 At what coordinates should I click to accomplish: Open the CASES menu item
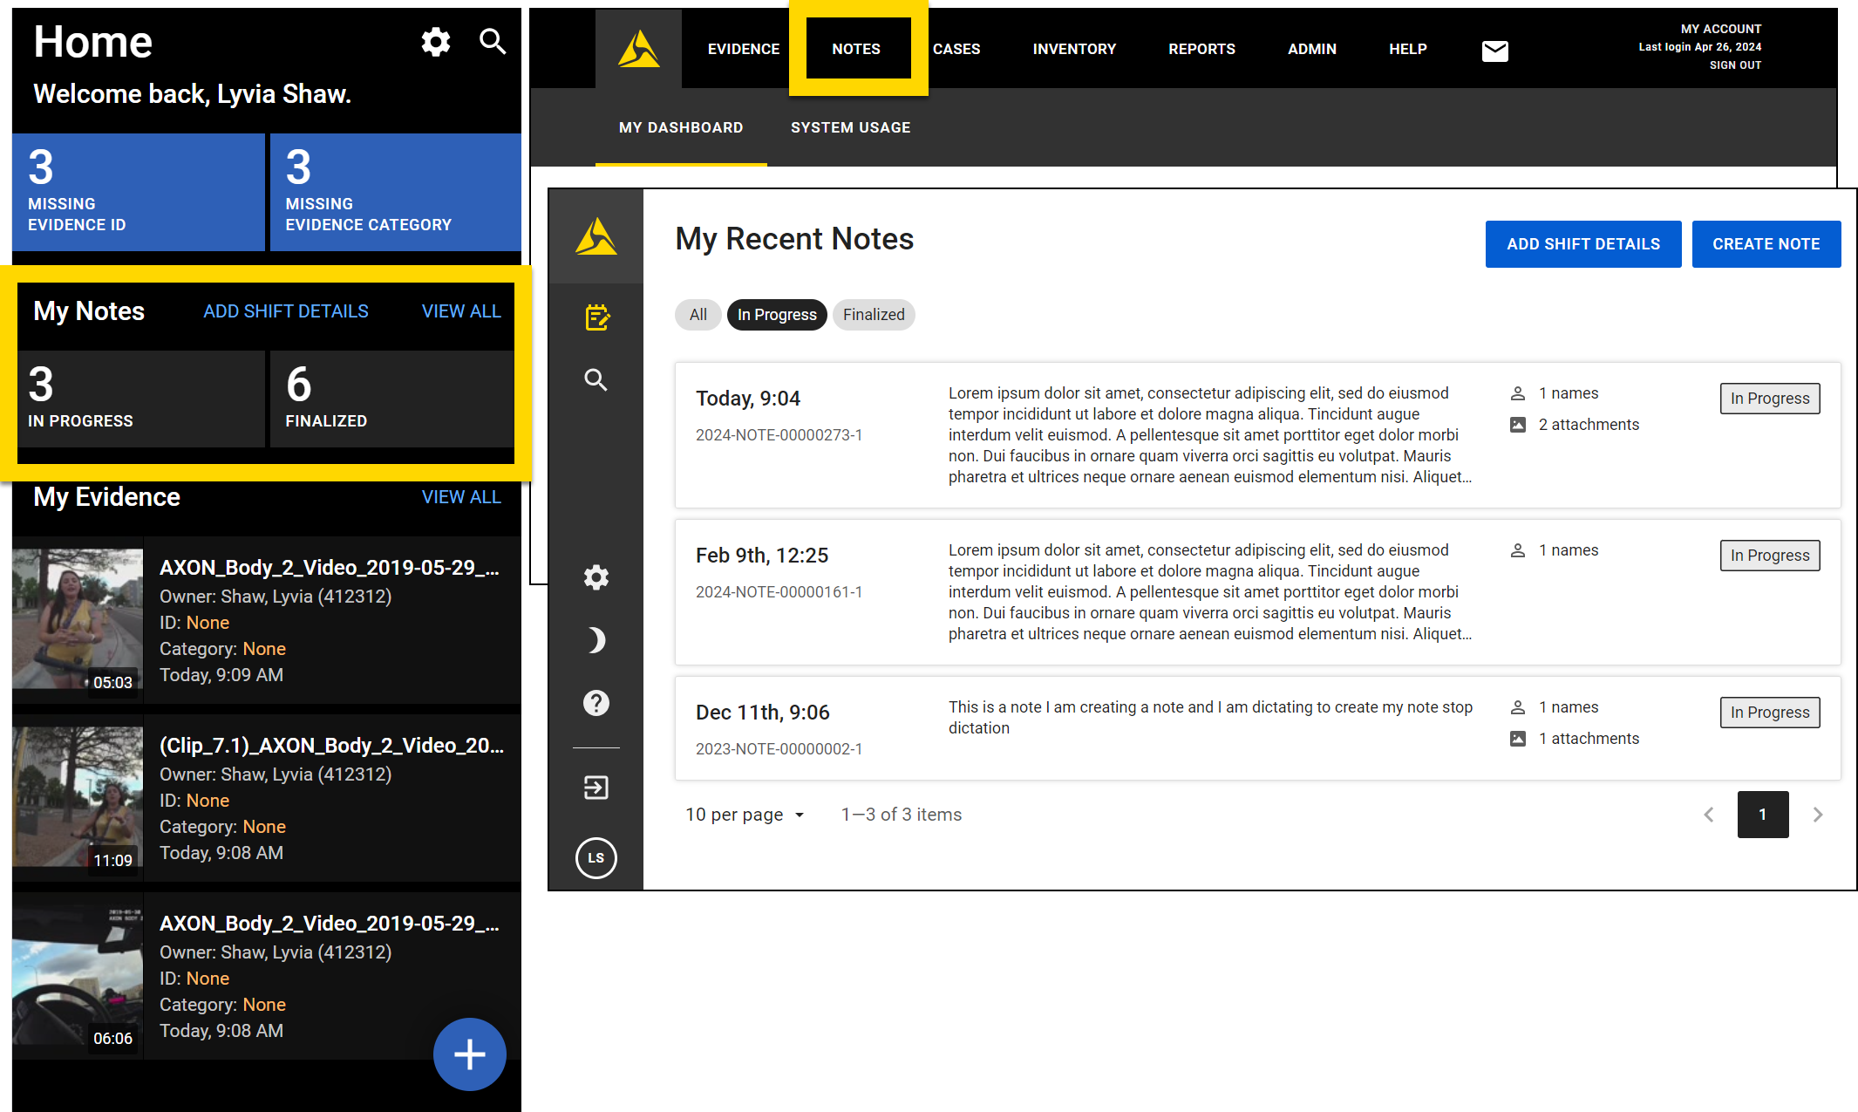pos(956,49)
